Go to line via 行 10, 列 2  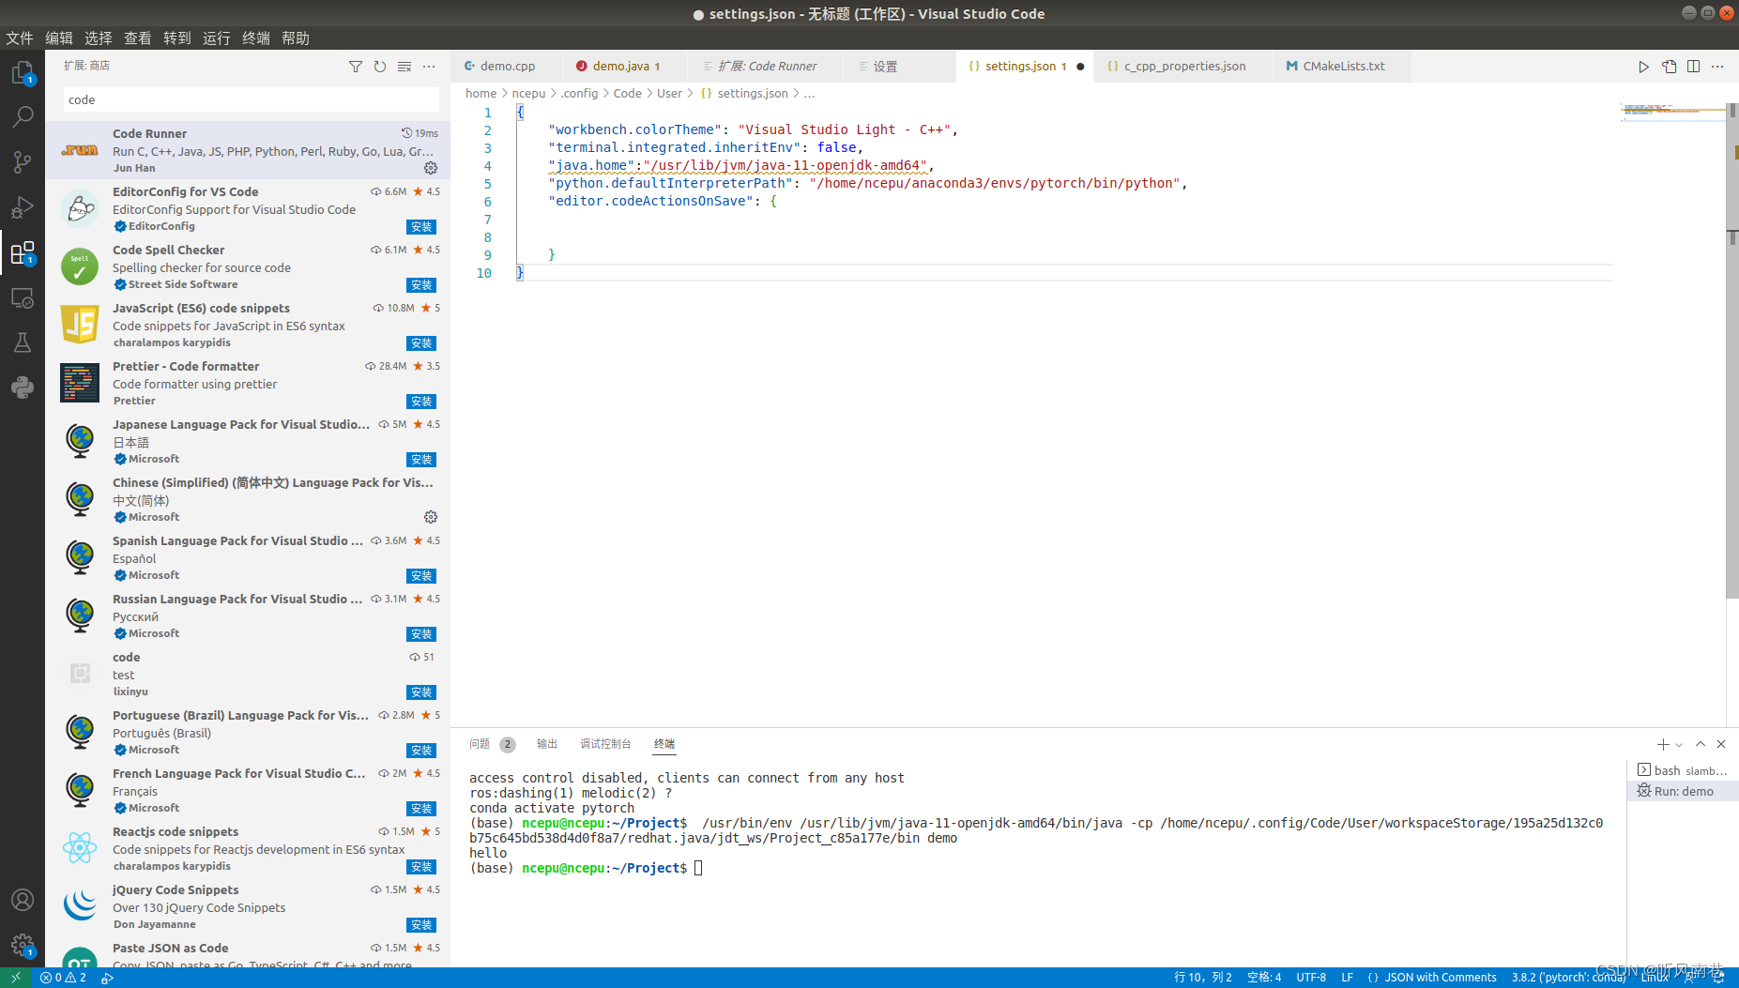[x=1203, y=978]
